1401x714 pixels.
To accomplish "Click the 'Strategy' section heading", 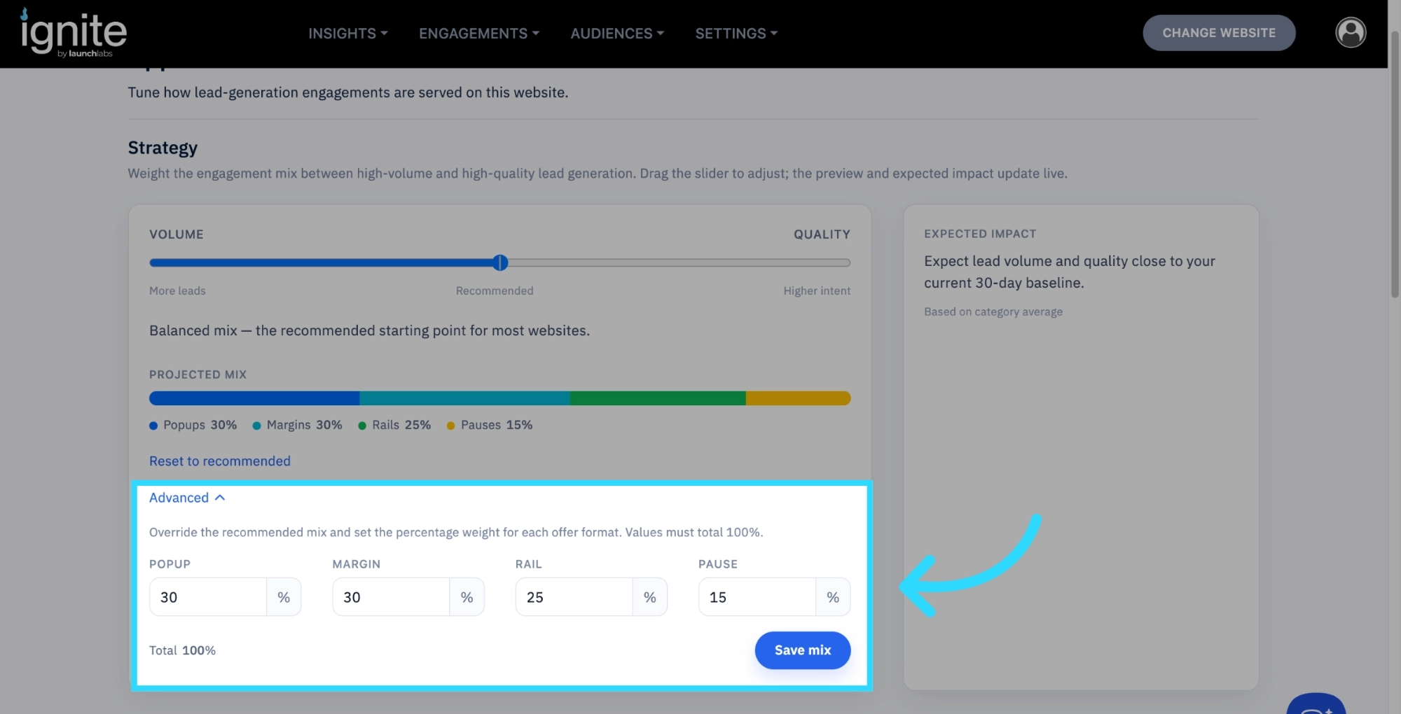I will click(x=163, y=148).
